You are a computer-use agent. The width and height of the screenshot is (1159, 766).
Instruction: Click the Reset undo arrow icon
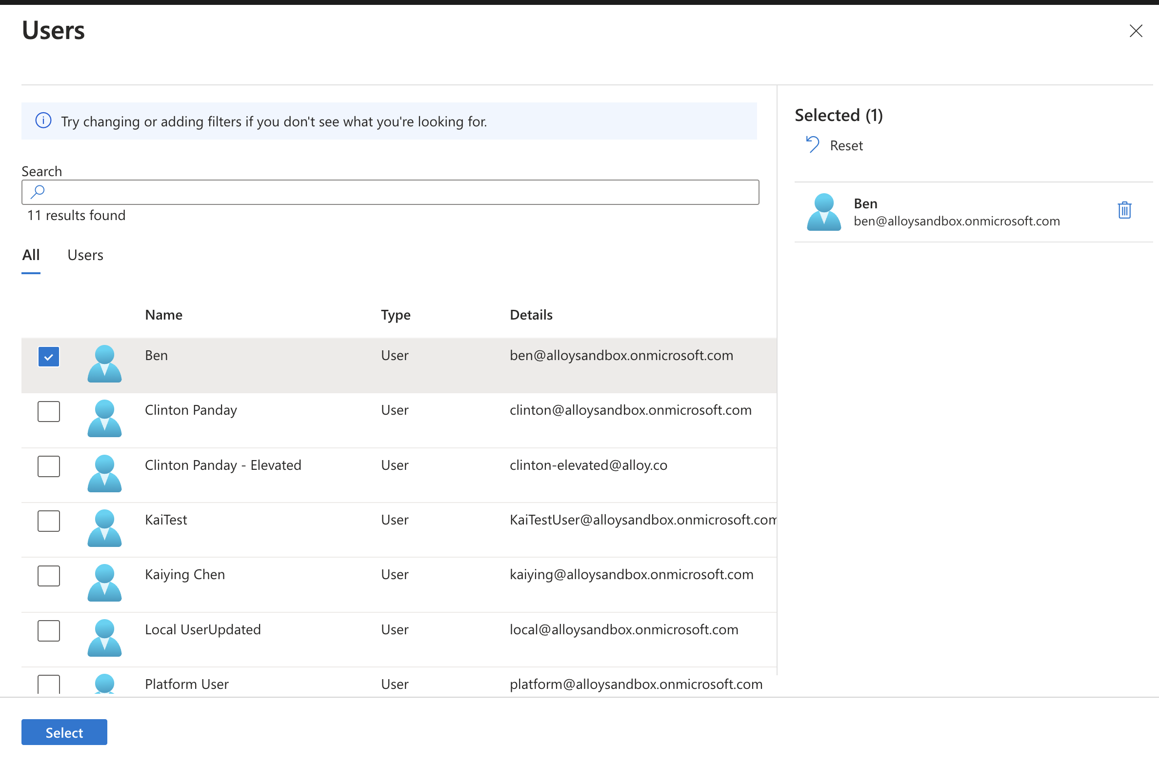click(812, 145)
